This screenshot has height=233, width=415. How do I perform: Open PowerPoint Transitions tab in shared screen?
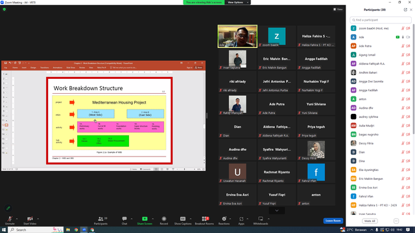tap(45, 67)
